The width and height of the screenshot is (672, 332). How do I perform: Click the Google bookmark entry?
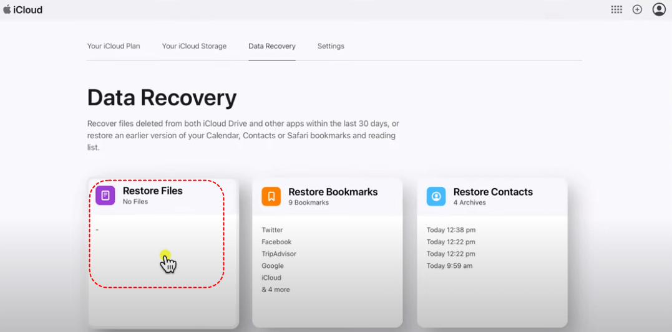point(273,266)
